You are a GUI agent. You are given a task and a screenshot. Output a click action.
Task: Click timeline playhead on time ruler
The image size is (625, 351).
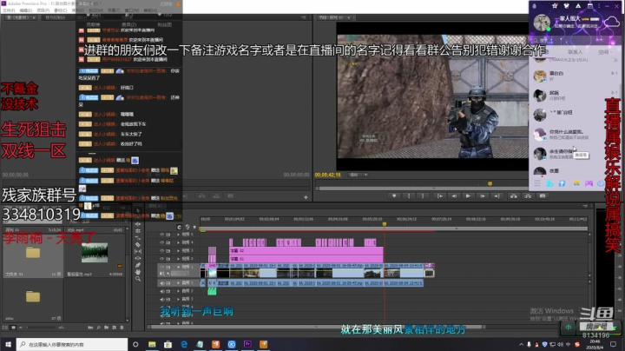tap(385, 224)
